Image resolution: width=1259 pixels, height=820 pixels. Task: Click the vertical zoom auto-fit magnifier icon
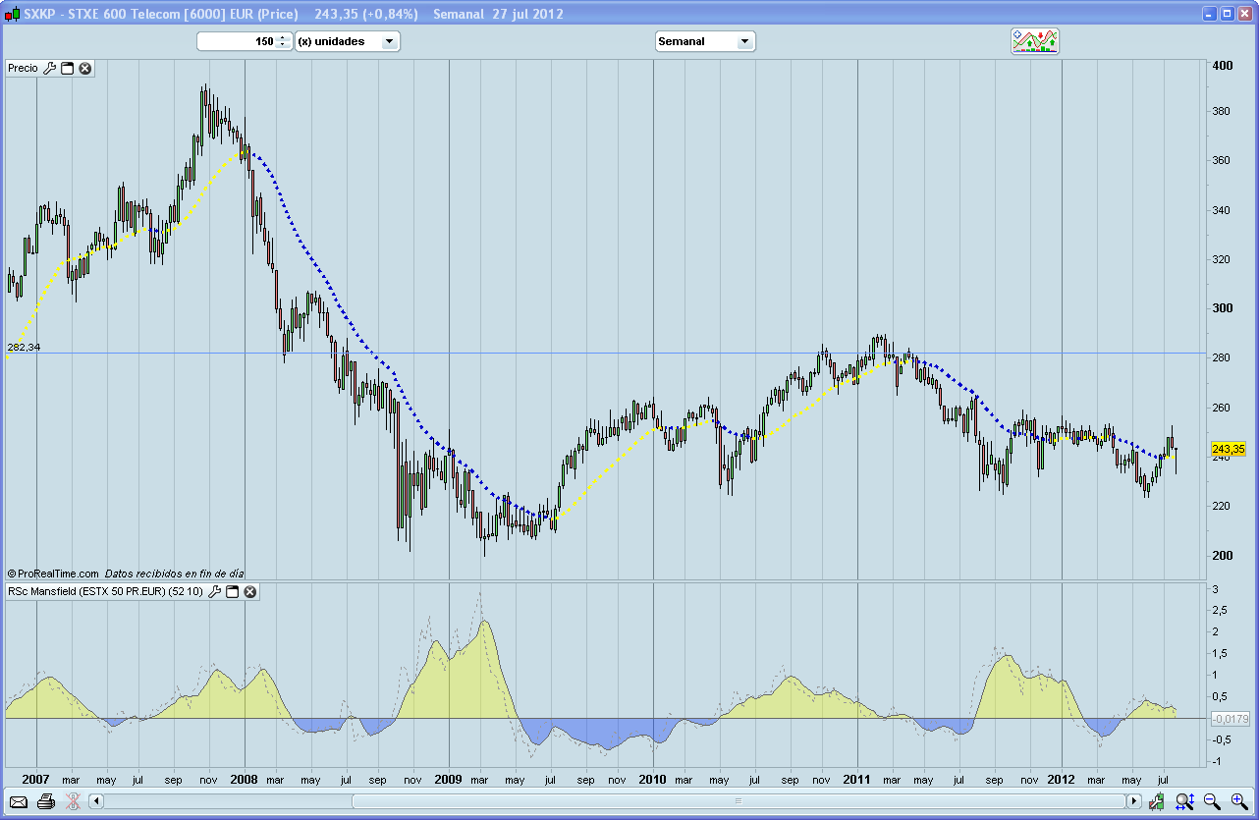(1184, 801)
